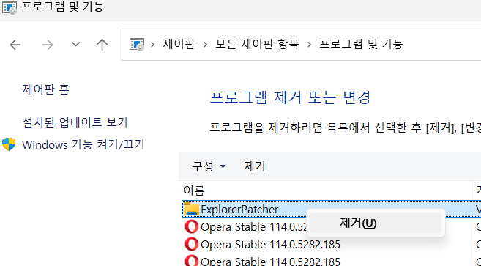Click the Back navigation arrow

point(15,45)
